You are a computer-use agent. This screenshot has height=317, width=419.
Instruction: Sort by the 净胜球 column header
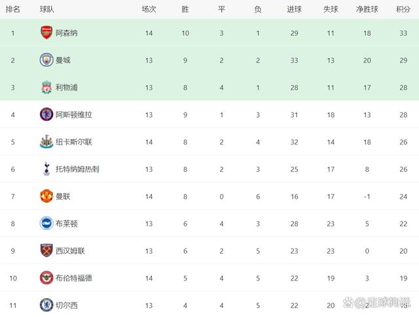pos(367,9)
